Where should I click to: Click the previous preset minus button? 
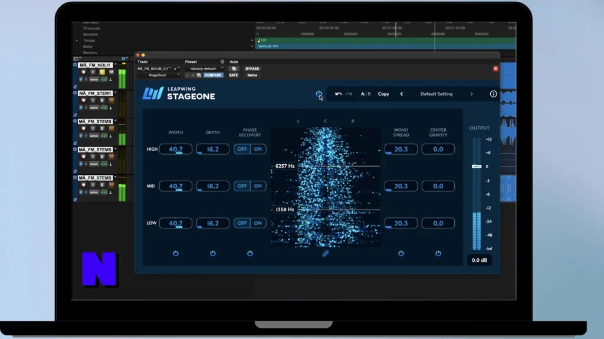pos(187,75)
